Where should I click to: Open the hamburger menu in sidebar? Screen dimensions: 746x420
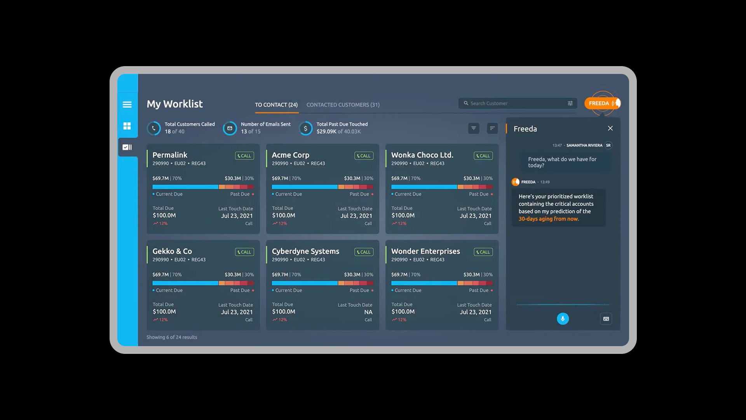(127, 105)
